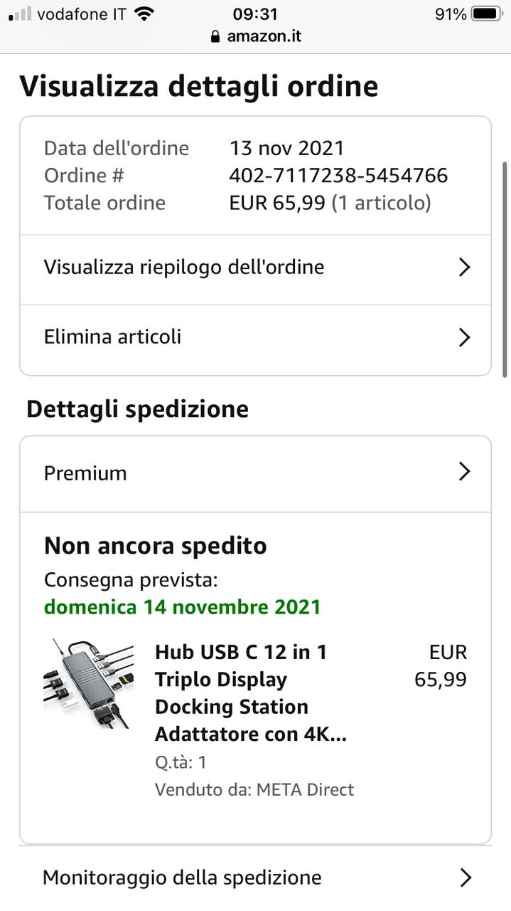Expand chevron next to Monitoraggio della spedizione
Screen dimensions: 511x911
[x=465, y=878]
